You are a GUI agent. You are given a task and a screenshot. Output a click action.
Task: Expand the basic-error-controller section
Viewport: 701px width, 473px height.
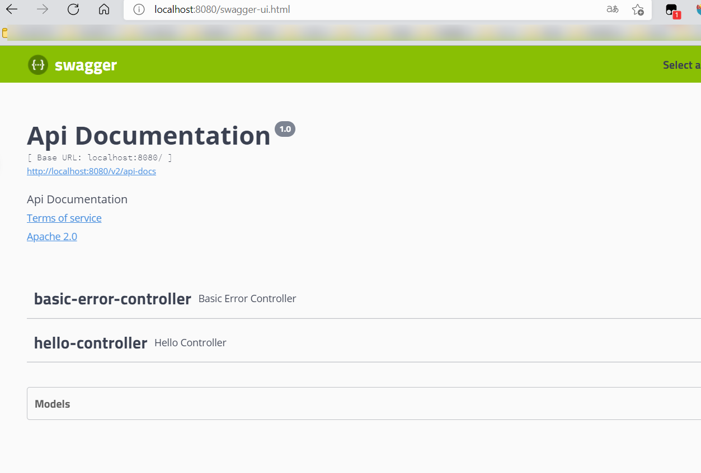coord(112,299)
